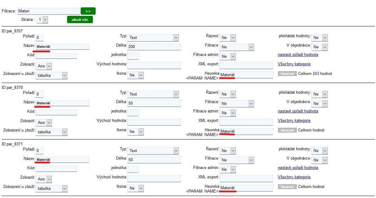
Task: Open Filtrace admin dropdown for par_8371
Action: point(228,169)
